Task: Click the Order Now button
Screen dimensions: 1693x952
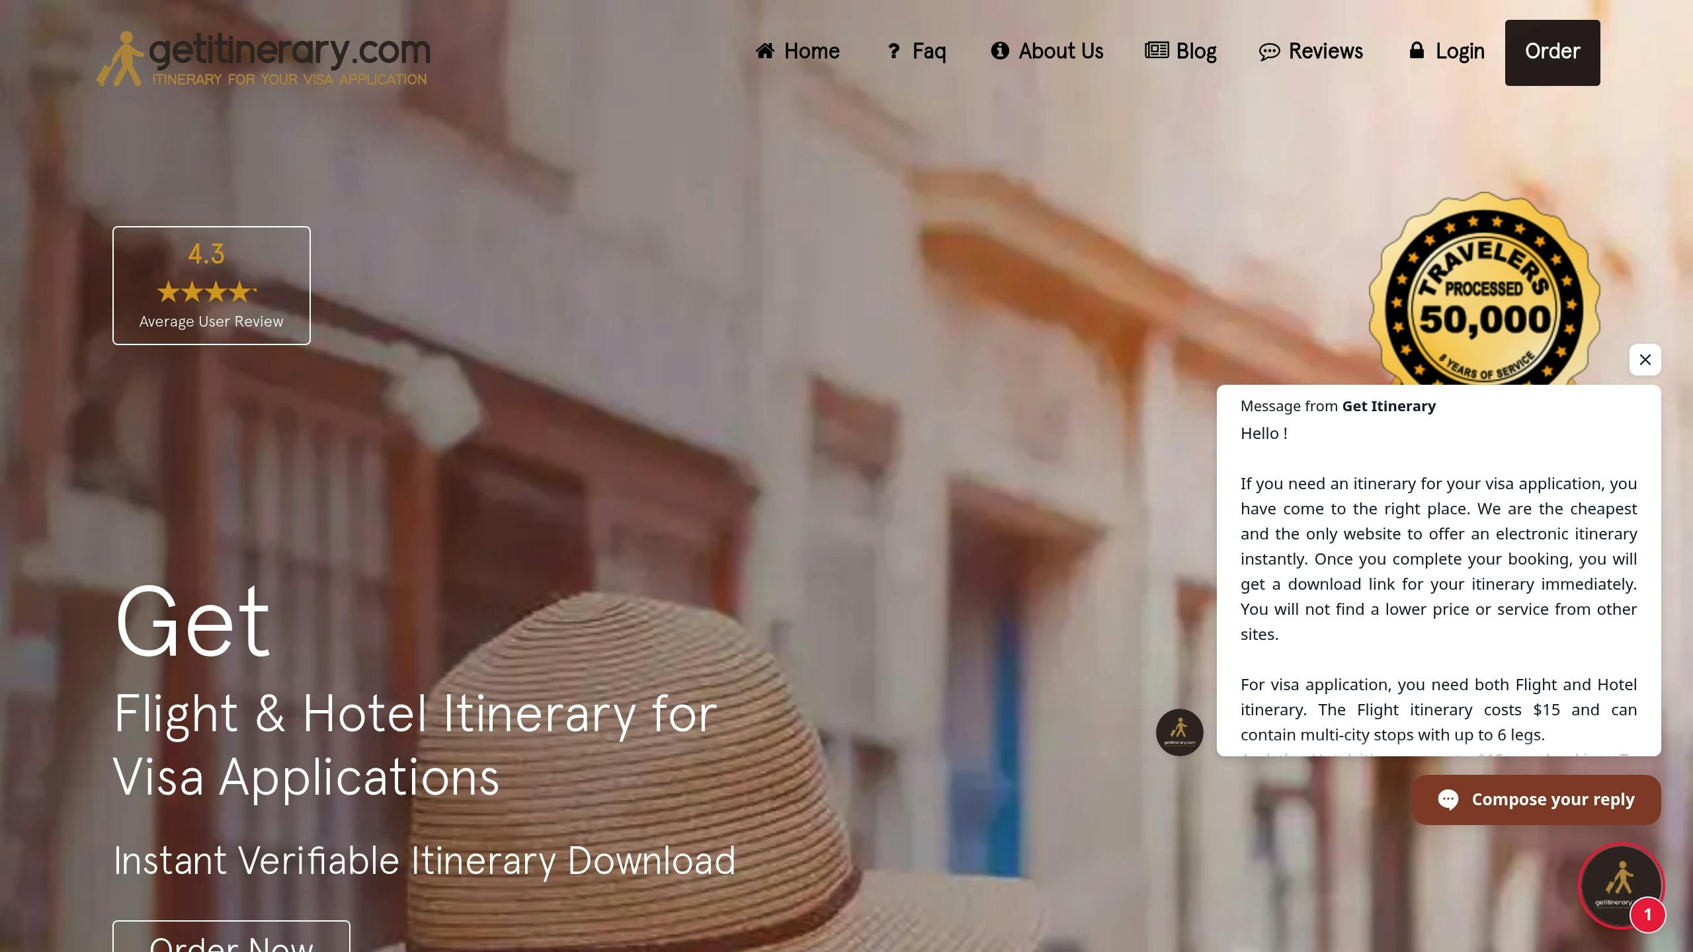Action: point(231,937)
